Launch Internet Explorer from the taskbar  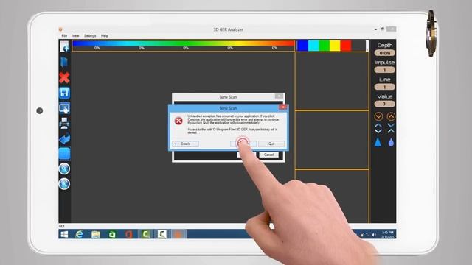point(79,234)
